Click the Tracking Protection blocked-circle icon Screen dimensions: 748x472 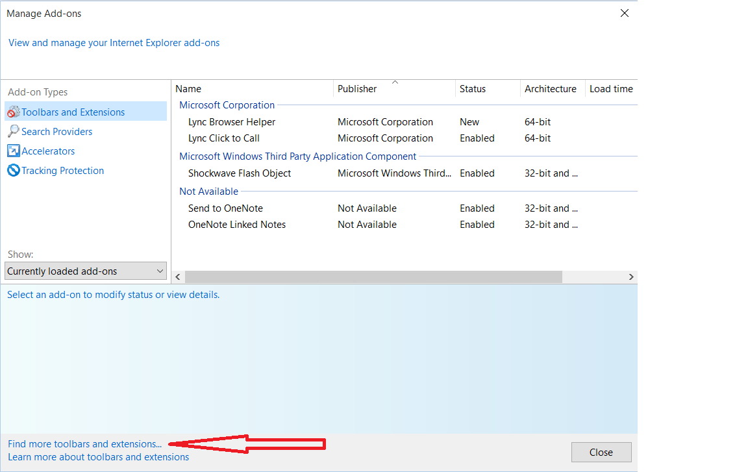pyautogui.click(x=14, y=170)
